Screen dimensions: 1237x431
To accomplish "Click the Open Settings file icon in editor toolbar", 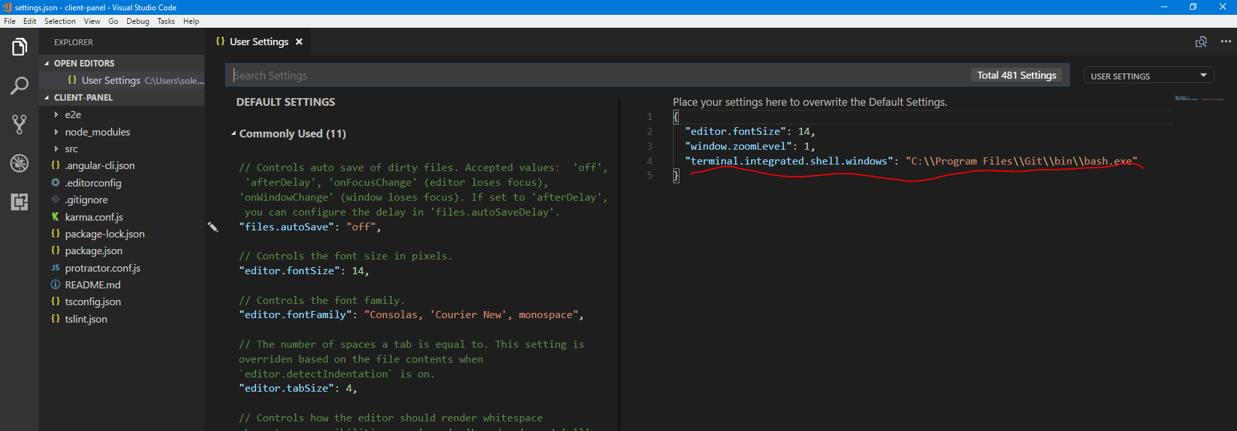I will coord(1201,42).
